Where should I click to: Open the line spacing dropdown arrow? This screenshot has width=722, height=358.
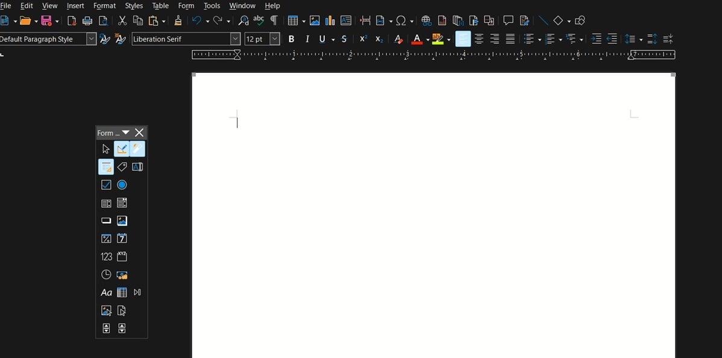[x=641, y=40]
